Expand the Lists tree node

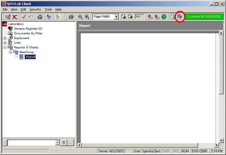(5, 43)
